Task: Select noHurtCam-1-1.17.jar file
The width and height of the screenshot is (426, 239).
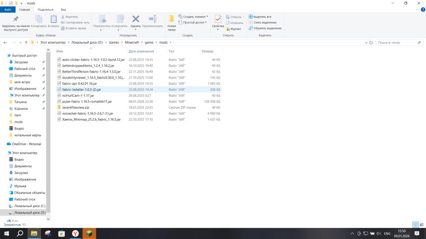Action: [78, 96]
